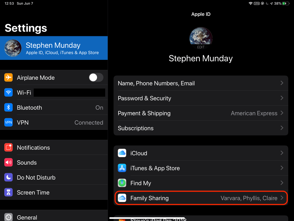Tap the Notifications red icon
Viewport: 294px width, 221px height.
(x=9, y=148)
